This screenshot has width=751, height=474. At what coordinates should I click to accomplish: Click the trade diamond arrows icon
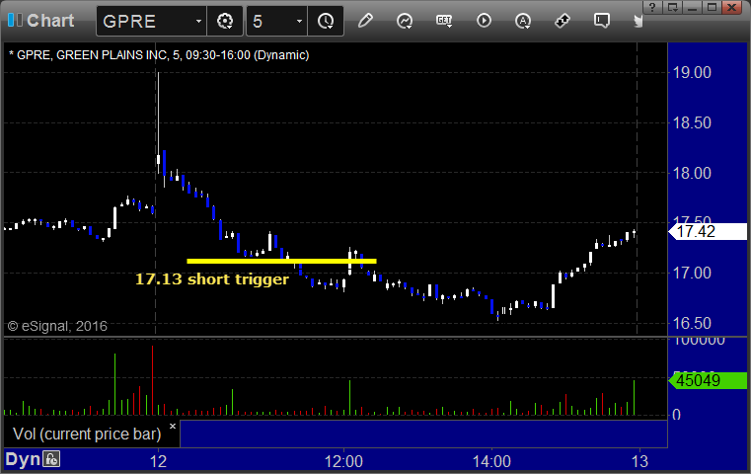(563, 21)
